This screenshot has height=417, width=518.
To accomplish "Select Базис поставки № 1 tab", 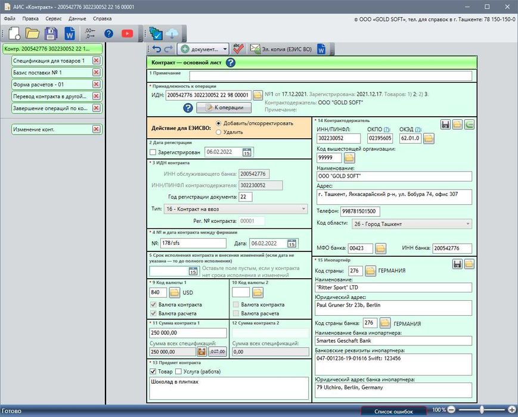I will pyautogui.click(x=51, y=72).
